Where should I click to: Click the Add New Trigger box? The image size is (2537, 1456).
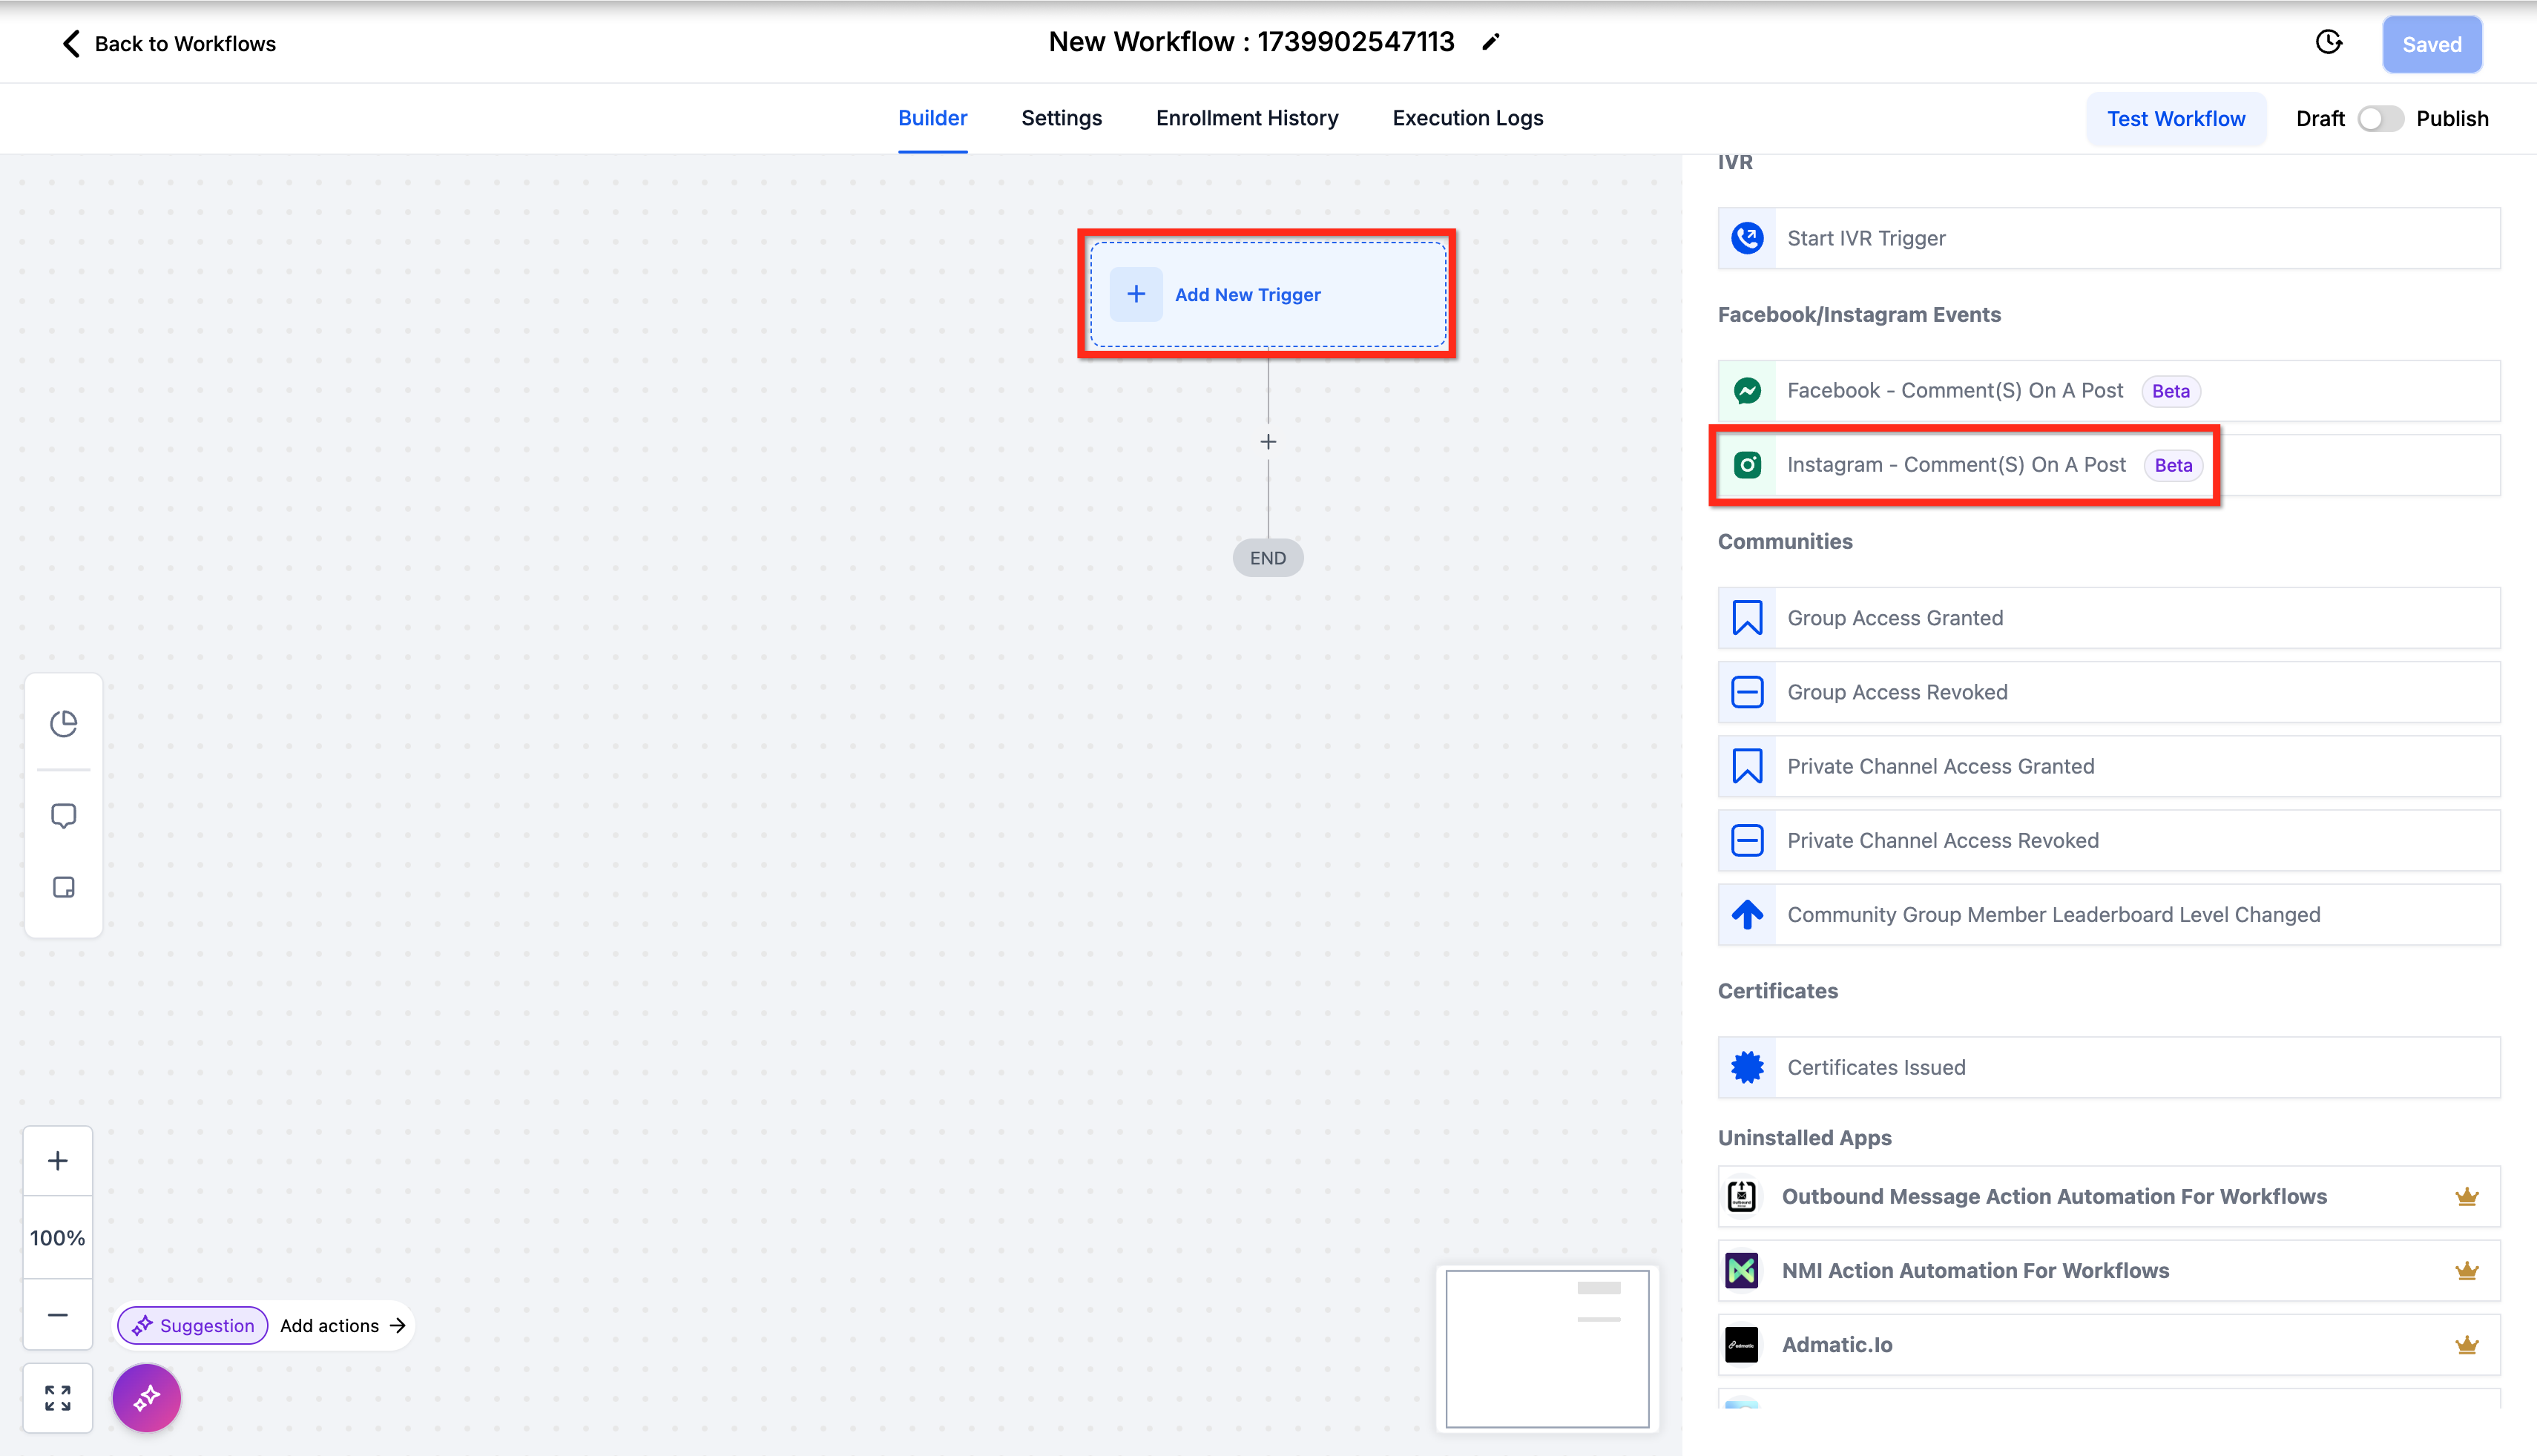(x=1267, y=294)
